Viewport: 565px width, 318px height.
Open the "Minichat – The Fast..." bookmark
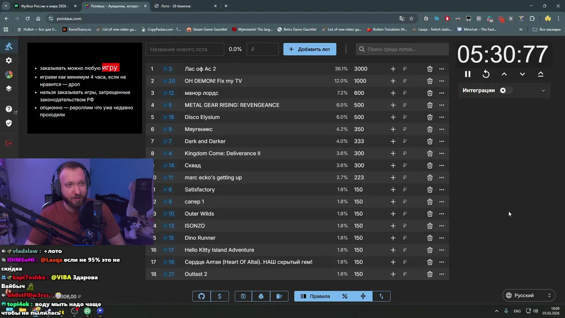pos(476,30)
